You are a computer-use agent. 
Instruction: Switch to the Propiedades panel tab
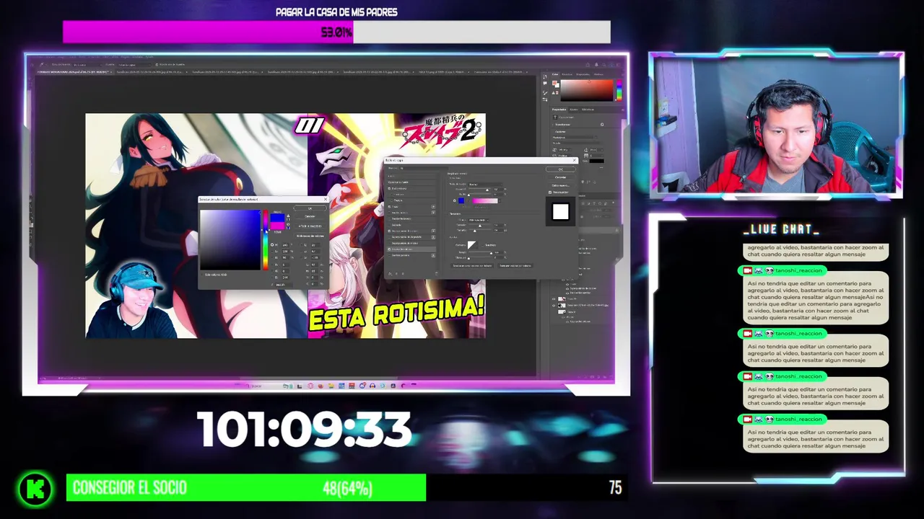(559, 110)
